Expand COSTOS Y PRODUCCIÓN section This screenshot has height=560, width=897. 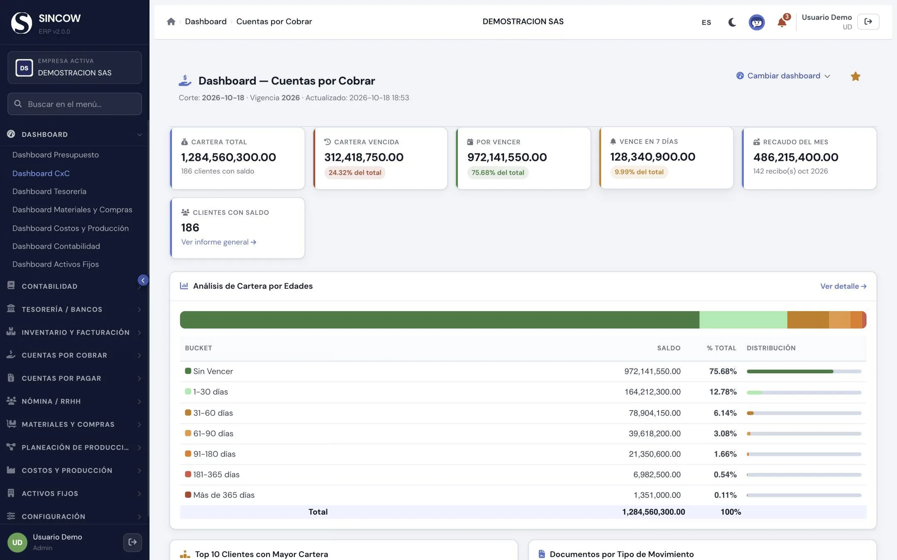75,470
